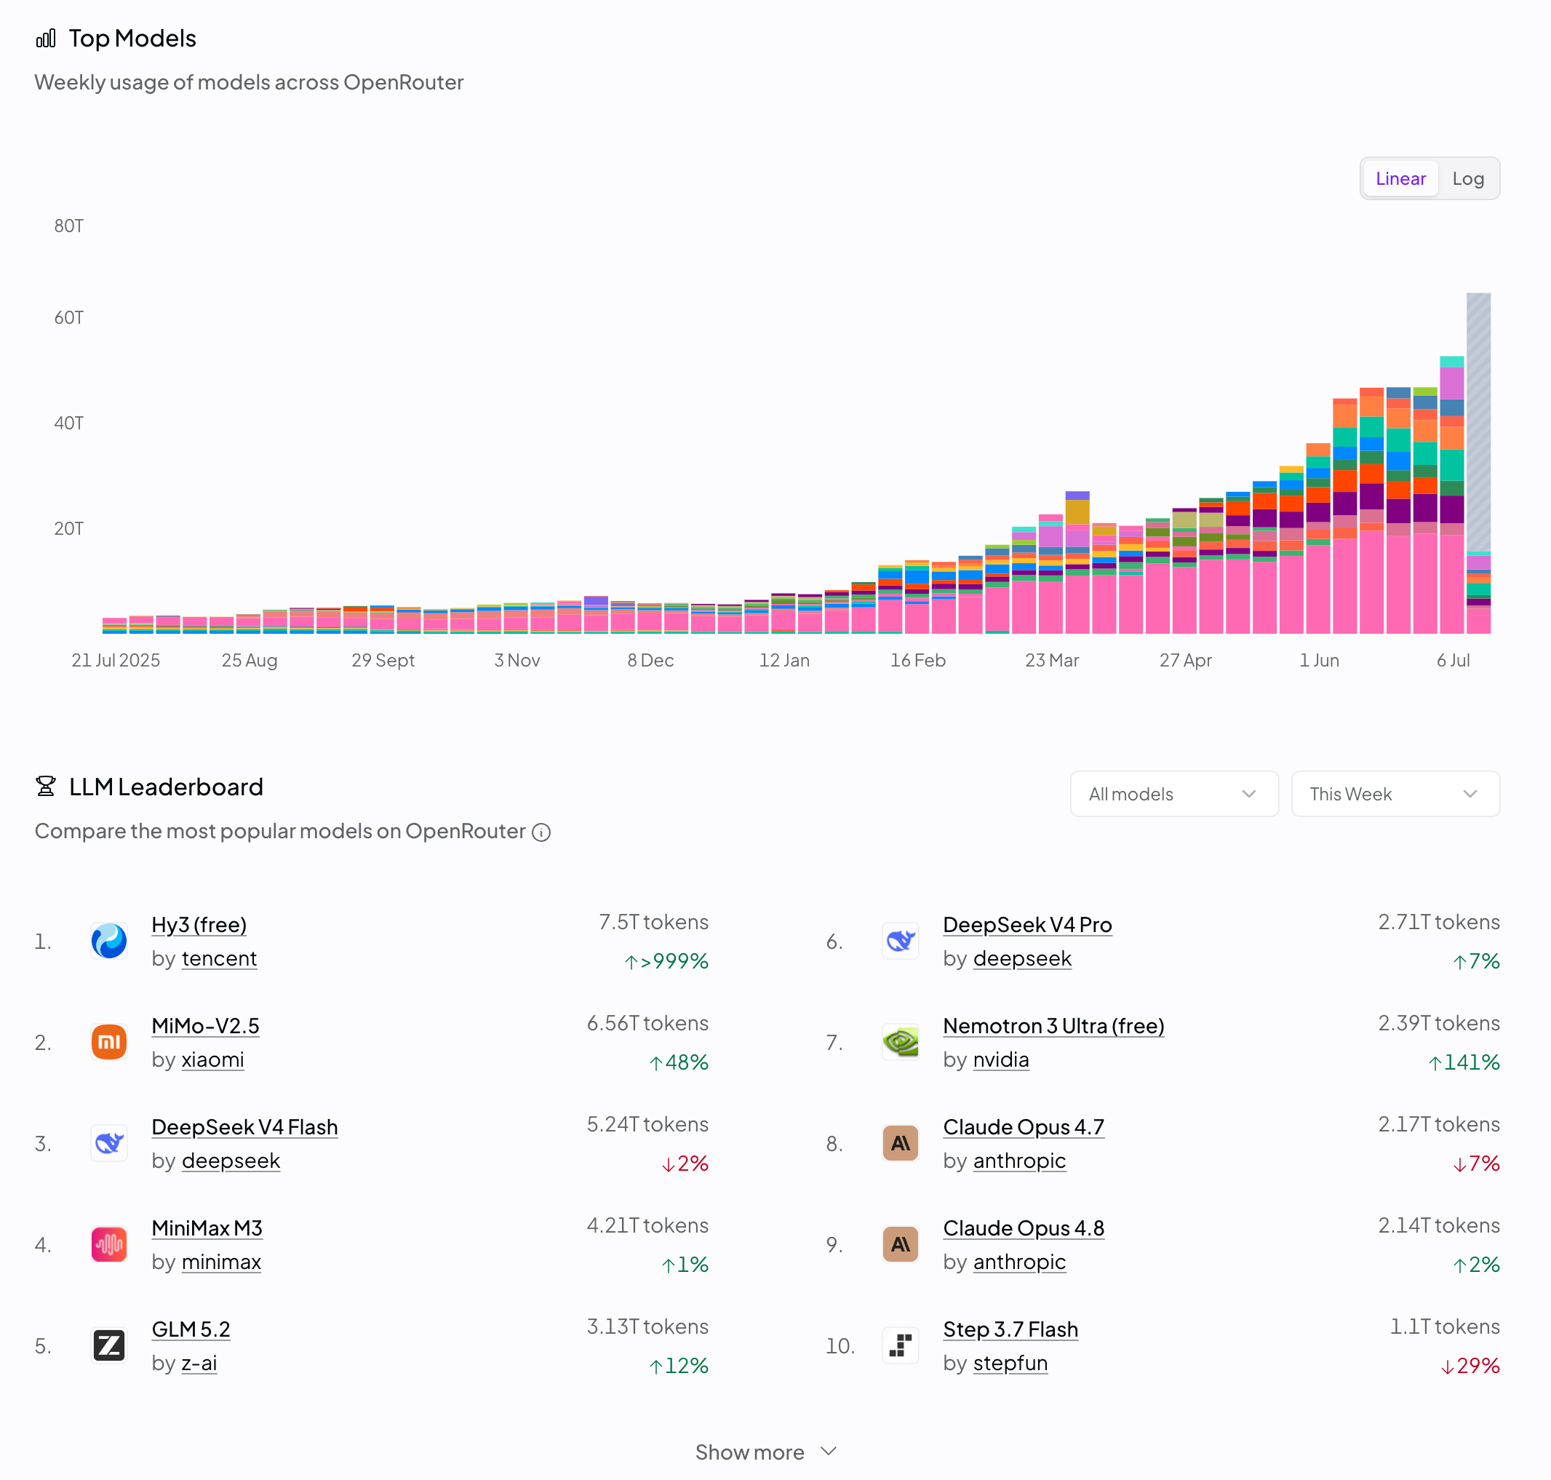Click the turquoise top segment of the tallest solid bar

tap(1451, 362)
